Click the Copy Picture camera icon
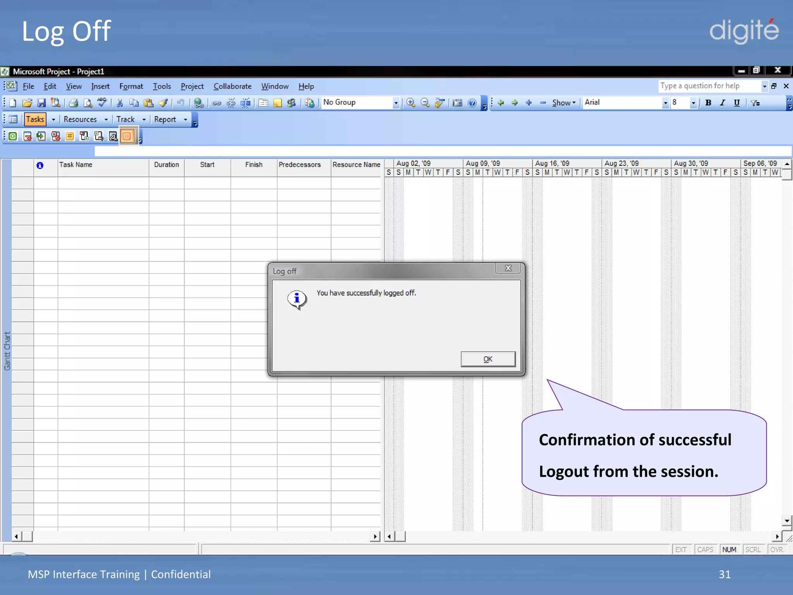The width and height of the screenshot is (793, 595). click(458, 103)
